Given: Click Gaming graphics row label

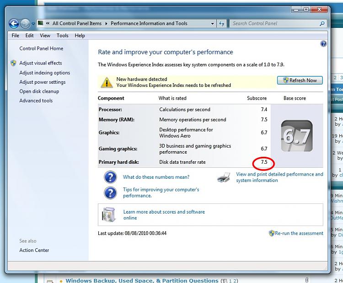Looking at the screenshot, I should (x=118, y=149).
